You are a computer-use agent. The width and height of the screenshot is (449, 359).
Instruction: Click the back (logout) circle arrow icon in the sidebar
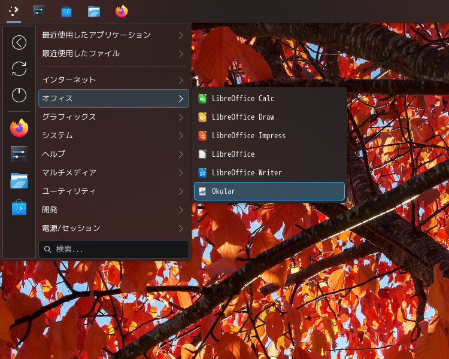[x=19, y=42]
